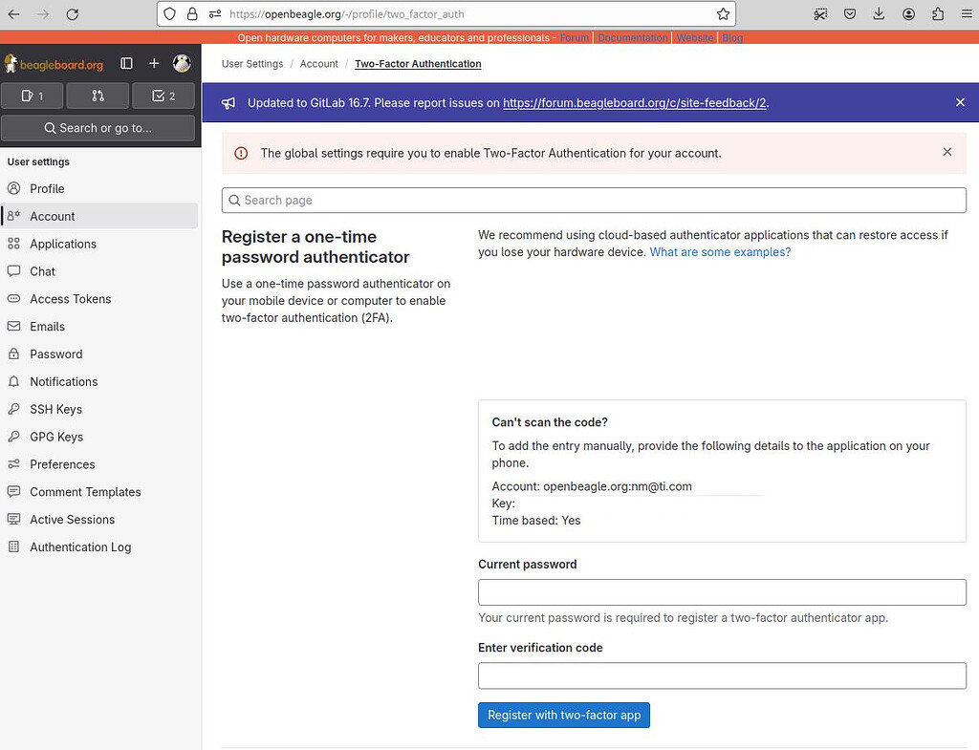Image resolution: width=979 pixels, height=750 pixels.
Task: Open Firefox account icon
Action: [908, 13]
